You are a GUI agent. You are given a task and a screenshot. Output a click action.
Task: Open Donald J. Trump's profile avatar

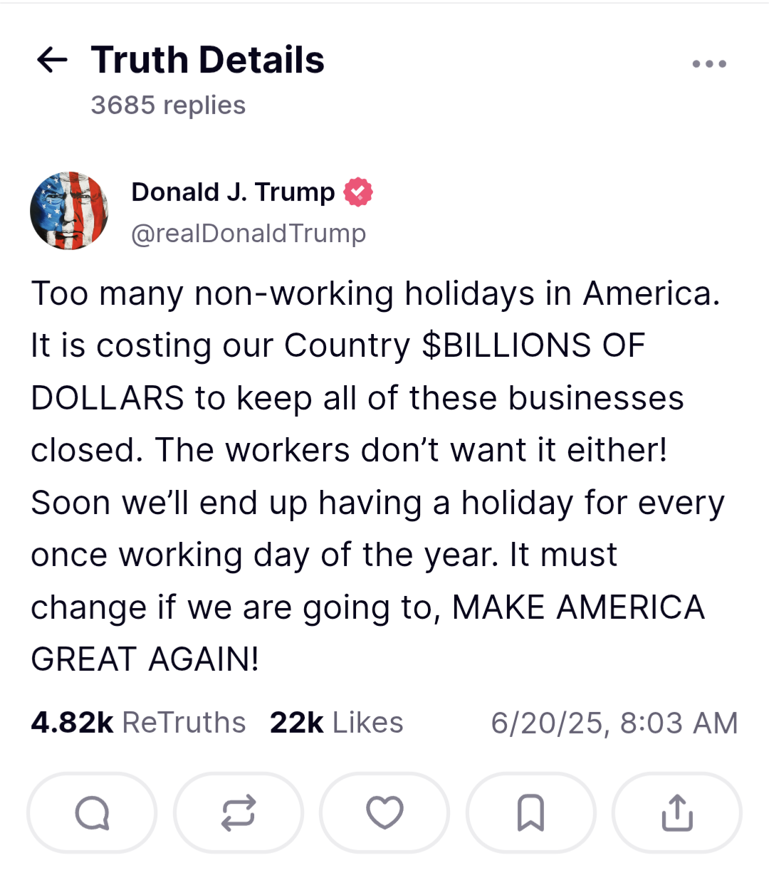pos(69,211)
